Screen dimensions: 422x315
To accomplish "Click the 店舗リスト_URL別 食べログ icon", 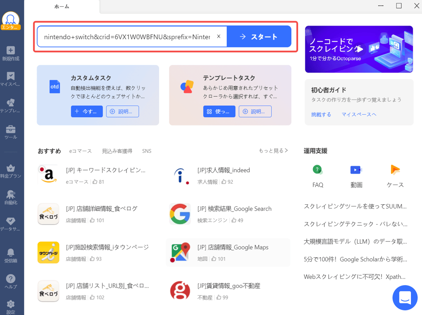I will coord(49,291).
